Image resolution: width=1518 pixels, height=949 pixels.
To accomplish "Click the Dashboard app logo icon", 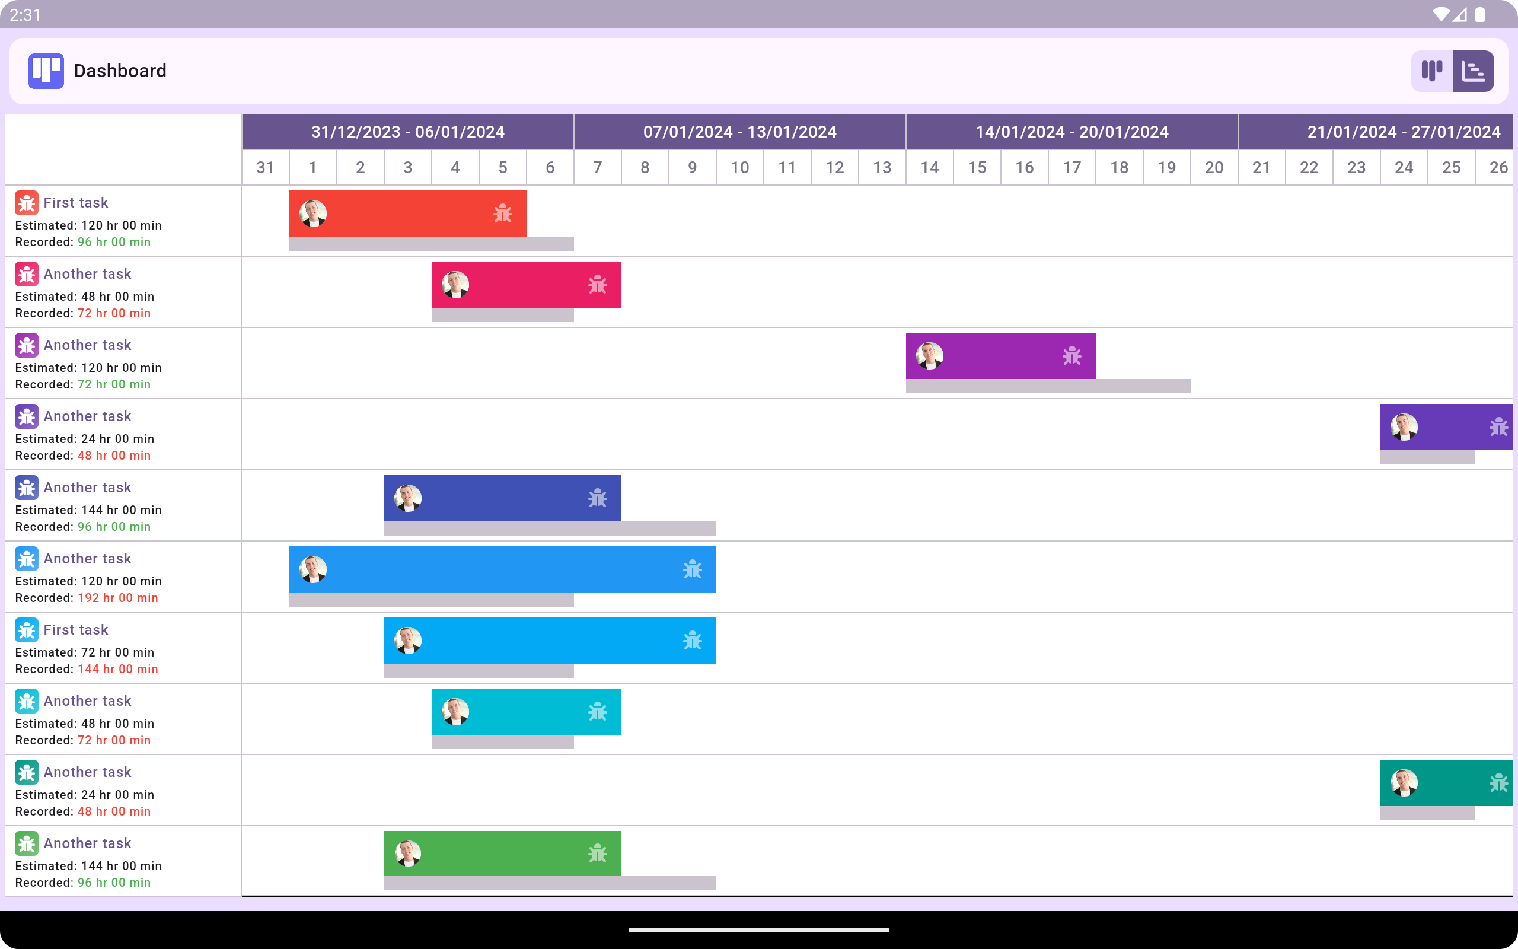I will click(45, 71).
